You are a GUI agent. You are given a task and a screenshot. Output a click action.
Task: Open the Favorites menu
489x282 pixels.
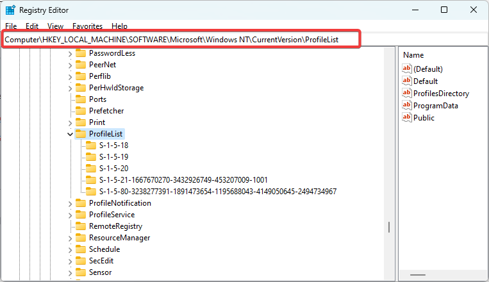click(x=87, y=26)
